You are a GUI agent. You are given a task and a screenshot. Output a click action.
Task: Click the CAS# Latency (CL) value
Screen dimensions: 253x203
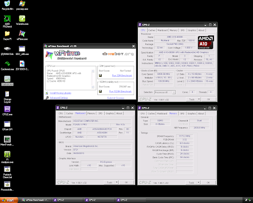point(184,143)
